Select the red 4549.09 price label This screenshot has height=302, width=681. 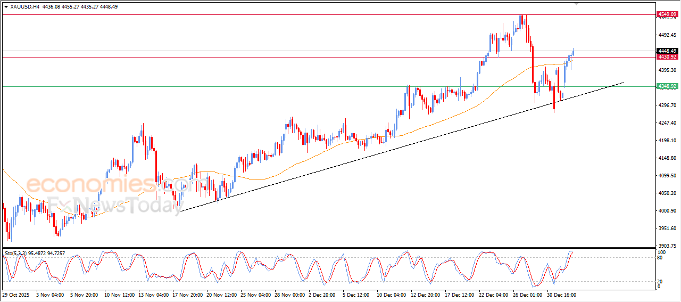pyautogui.click(x=667, y=14)
